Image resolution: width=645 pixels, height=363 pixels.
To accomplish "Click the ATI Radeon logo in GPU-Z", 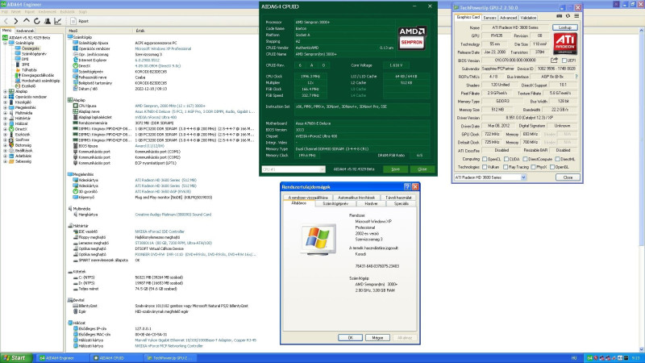I will point(565,44).
